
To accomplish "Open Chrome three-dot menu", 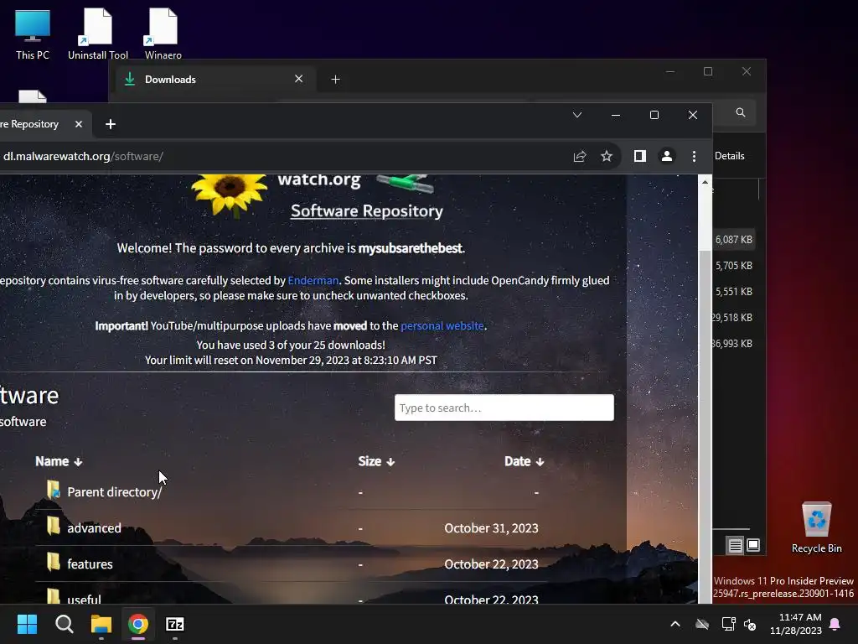I will pyautogui.click(x=694, y=156).
